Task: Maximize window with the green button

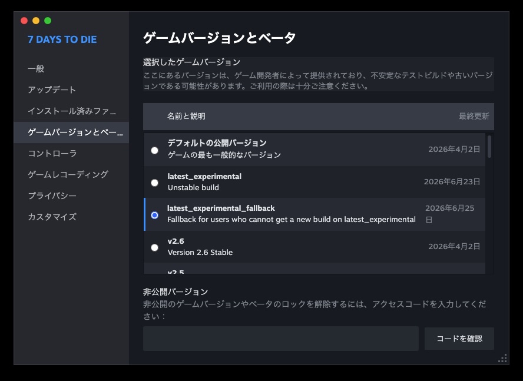Action: 48,21
